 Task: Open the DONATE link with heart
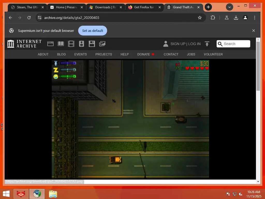click(146, 54)
